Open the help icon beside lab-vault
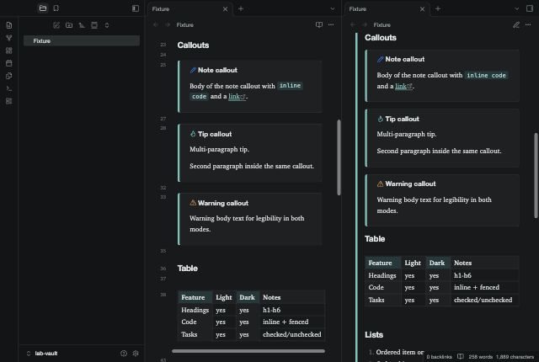 (x=124, y=353)
